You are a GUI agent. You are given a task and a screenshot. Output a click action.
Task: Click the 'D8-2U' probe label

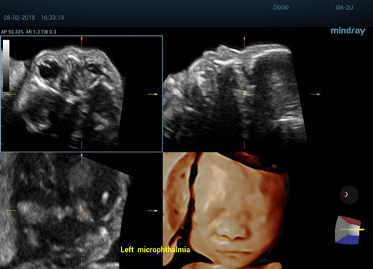[x=344, y=8]
